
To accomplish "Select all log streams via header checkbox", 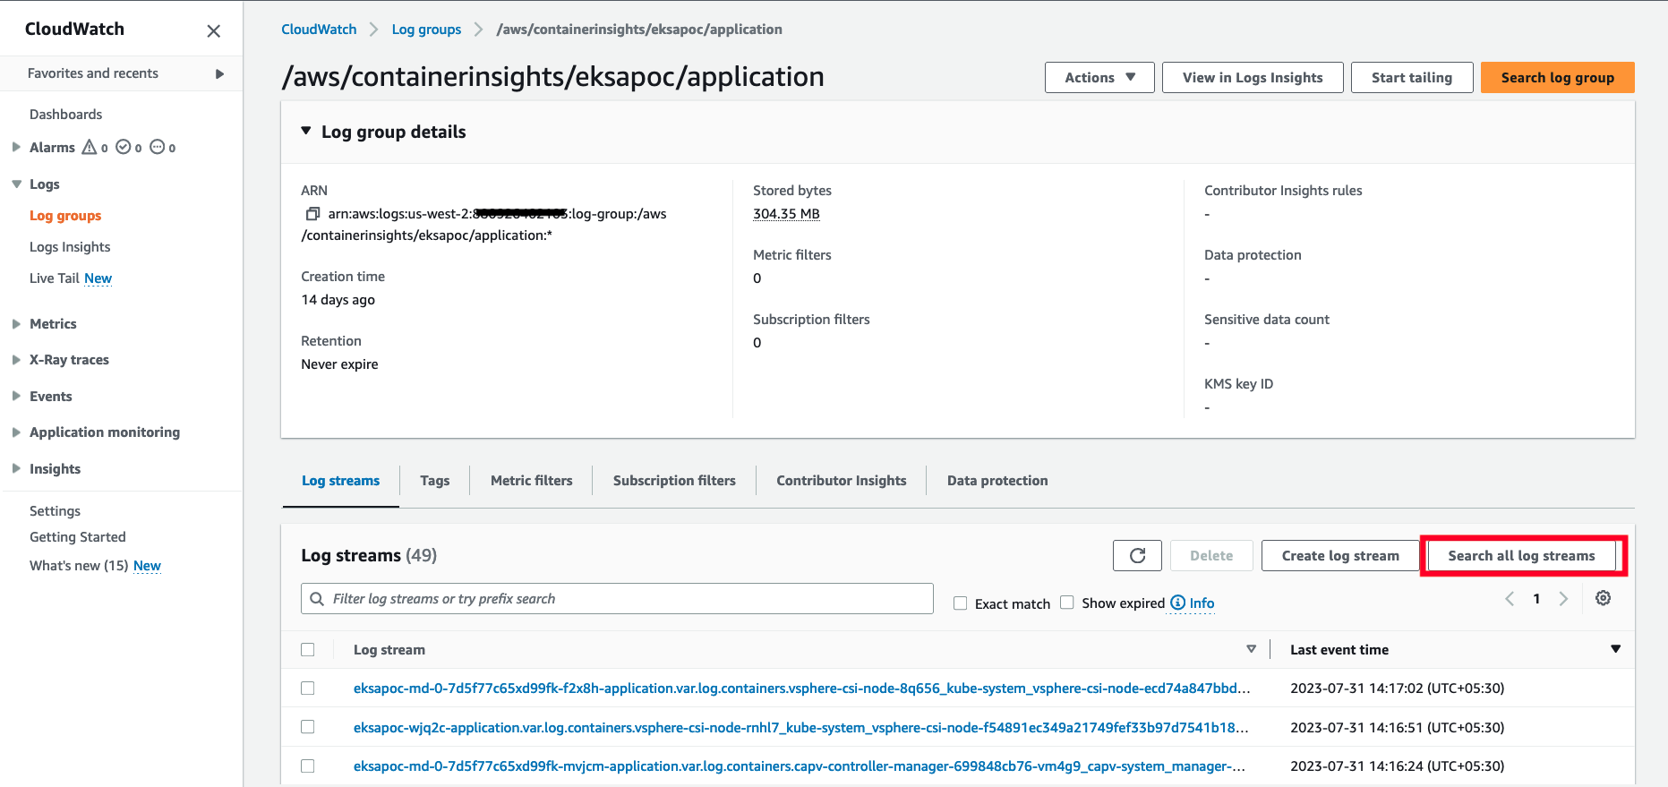I will coord(308,650).
